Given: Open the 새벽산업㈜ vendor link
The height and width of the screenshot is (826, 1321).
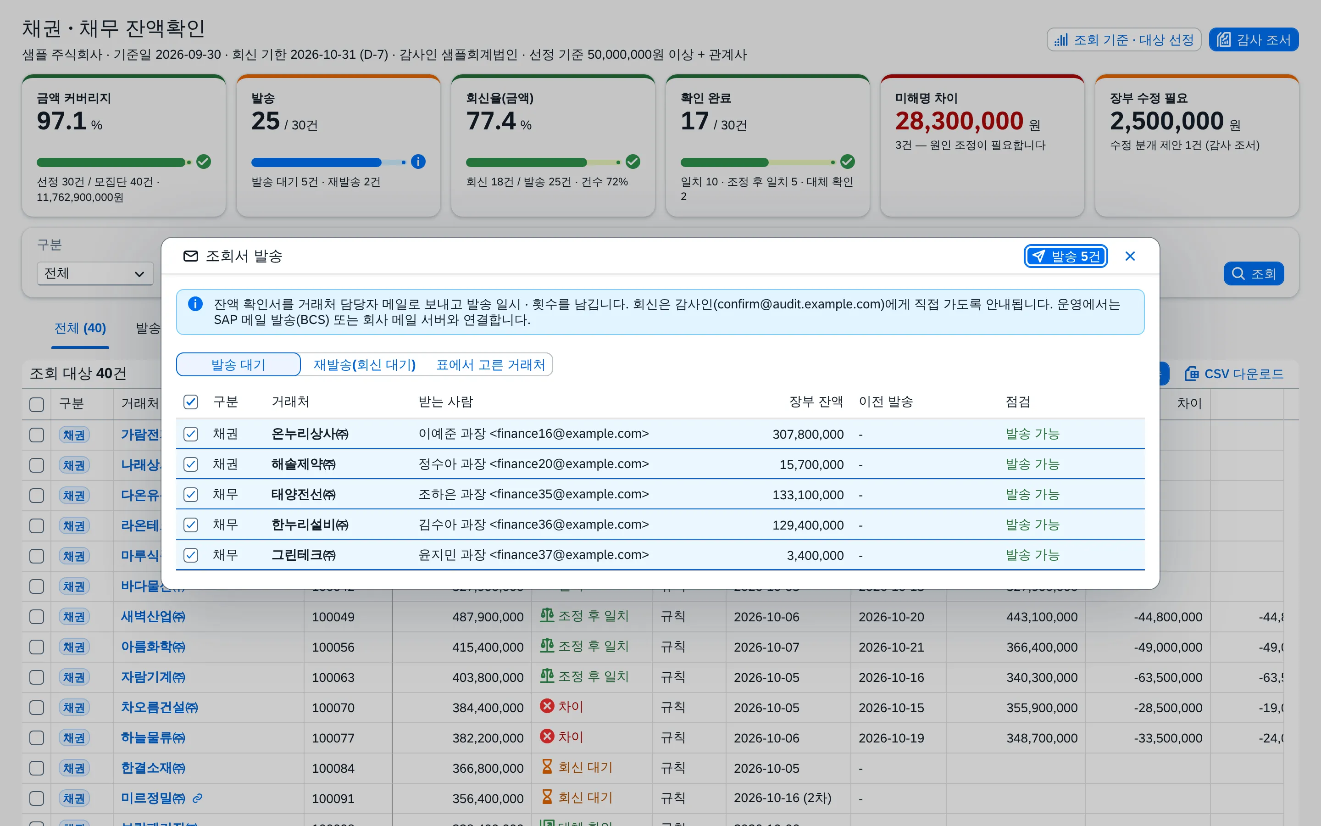Looking at the screenshot, I should click(153, 617).
